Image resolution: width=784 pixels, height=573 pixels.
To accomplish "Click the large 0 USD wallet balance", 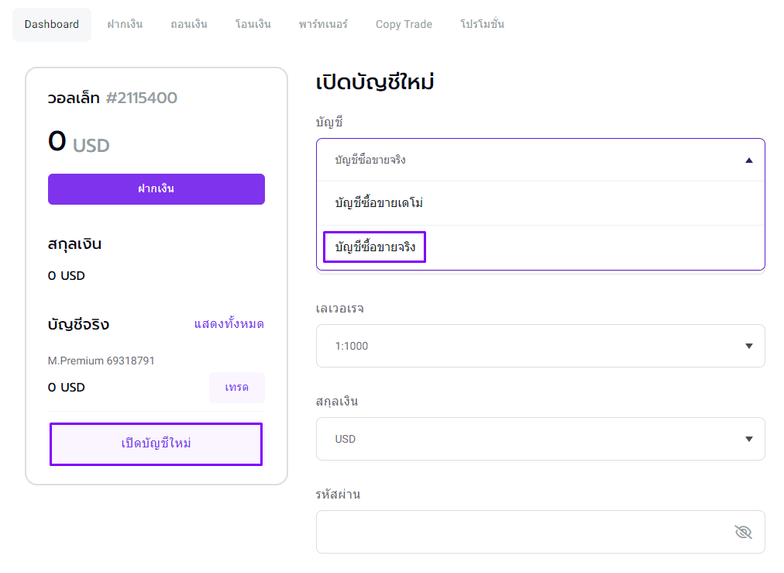I will coord(78,142).
